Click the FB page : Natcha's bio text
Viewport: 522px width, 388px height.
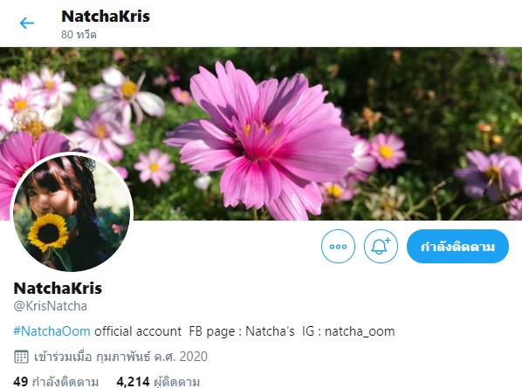(x=242, y=331)
